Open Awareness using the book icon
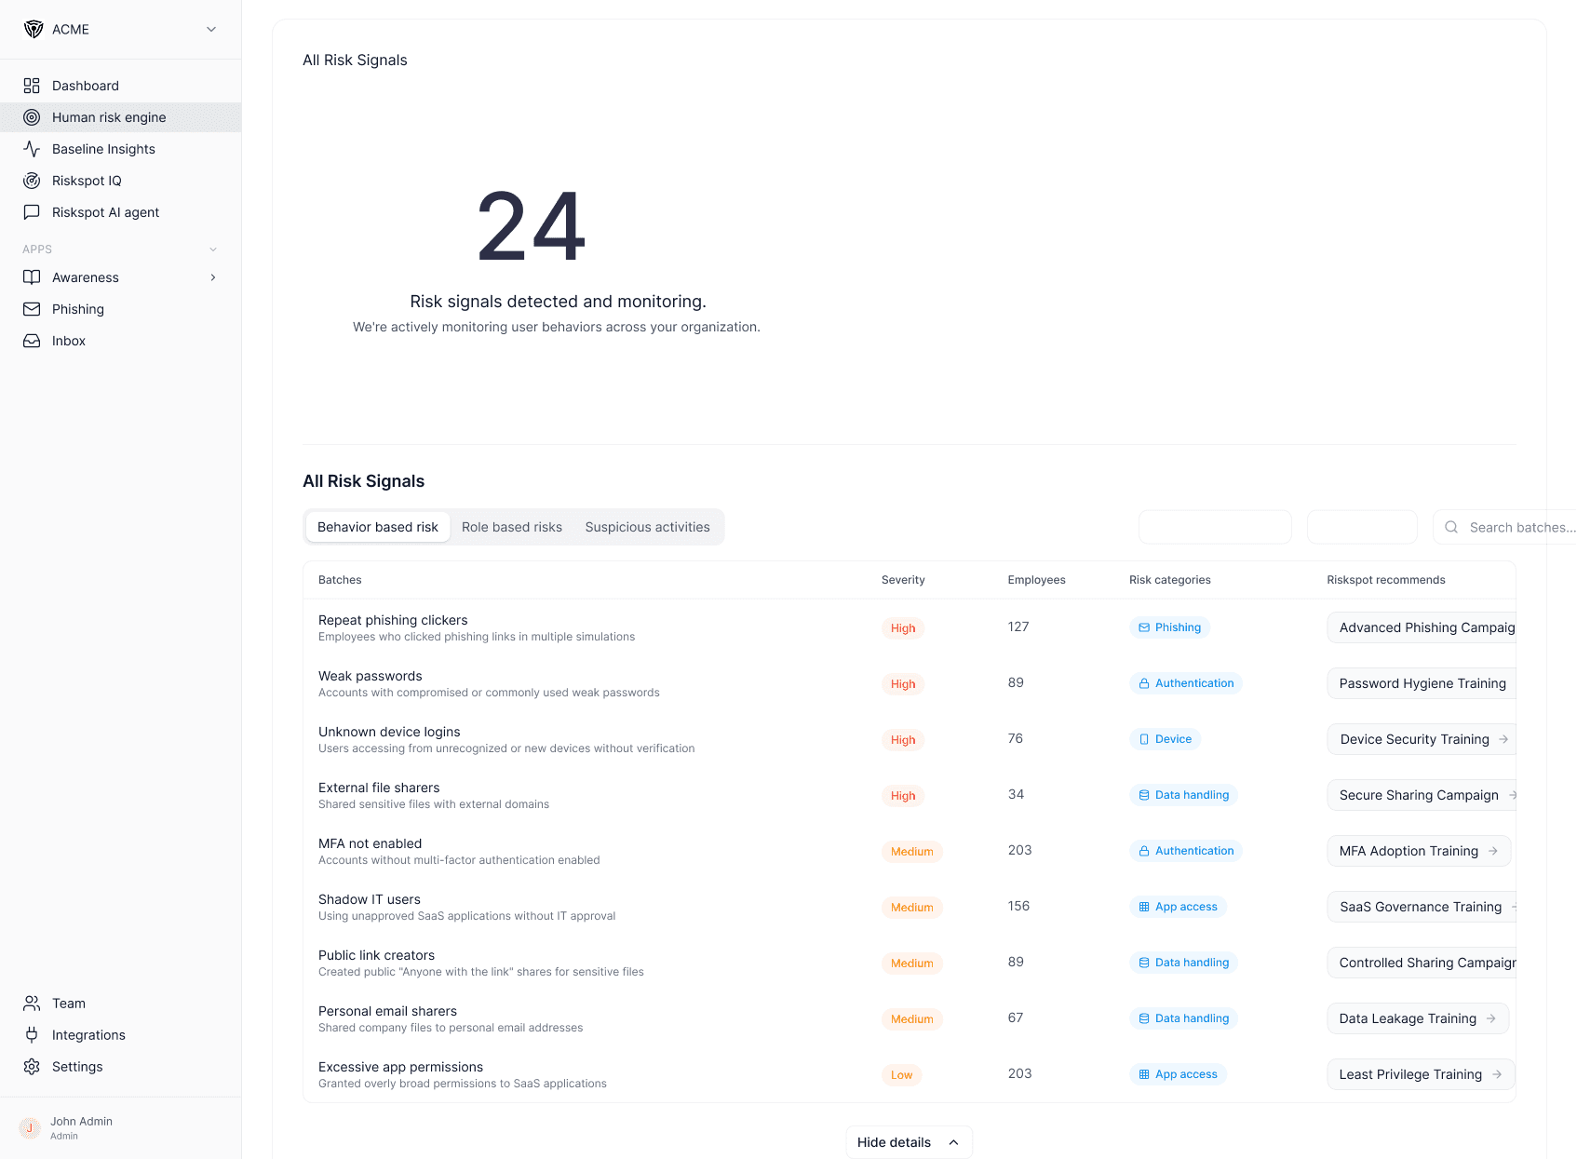The width and height of the screenshot is (1577, 1159). pyautogui.click(x=32, y=276)
